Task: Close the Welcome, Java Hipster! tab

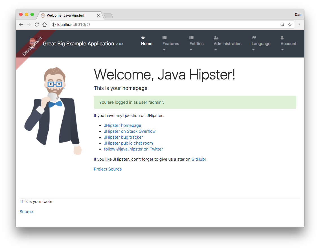Action: tap(98, 16)
